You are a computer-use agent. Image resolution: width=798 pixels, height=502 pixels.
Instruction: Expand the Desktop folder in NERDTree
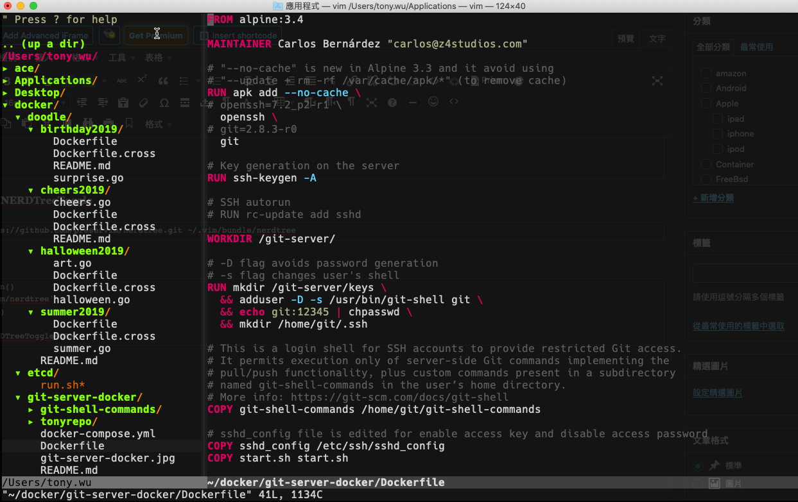5,92
